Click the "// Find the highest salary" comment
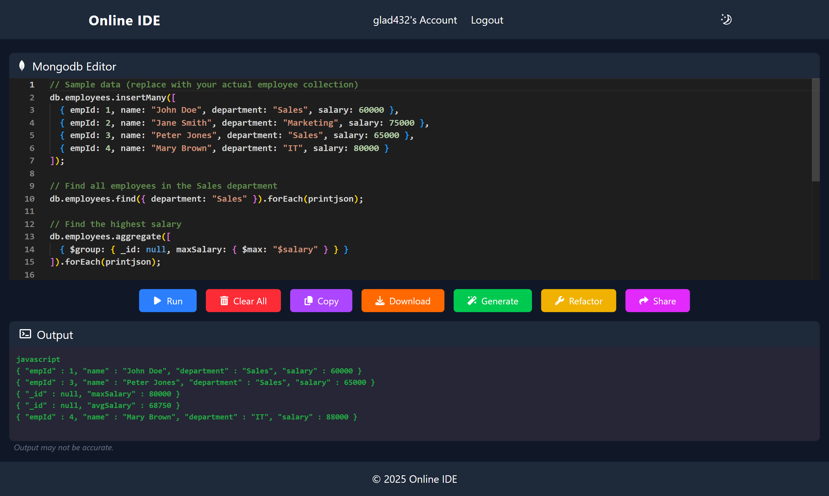This screenshot has width=829, height=496. point(115,224)
